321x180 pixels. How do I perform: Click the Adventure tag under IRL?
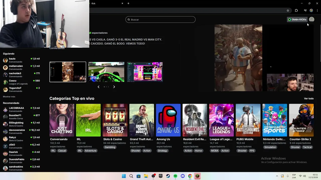pos(91,151)
